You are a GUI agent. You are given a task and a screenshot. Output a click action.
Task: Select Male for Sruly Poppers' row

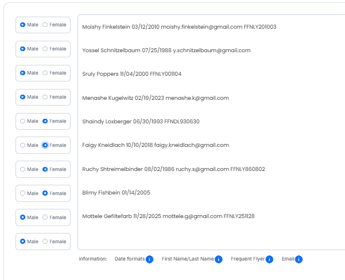pyautogui.click(x=22, y=73)
